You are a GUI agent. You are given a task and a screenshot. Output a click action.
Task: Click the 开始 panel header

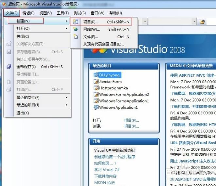(124, 141)
